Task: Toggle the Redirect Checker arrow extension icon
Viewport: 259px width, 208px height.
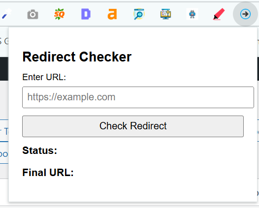Action: pos(245,14)
